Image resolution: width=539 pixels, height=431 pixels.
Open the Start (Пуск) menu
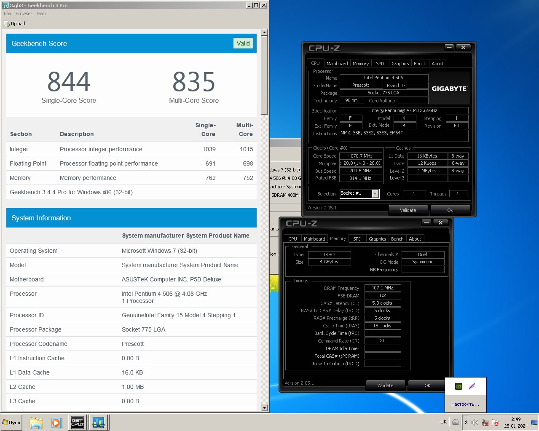[11, 422]
